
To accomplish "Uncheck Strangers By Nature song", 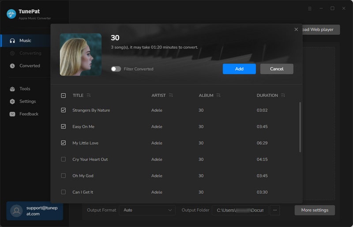I will pyautogui.click(x=63, y=110).
